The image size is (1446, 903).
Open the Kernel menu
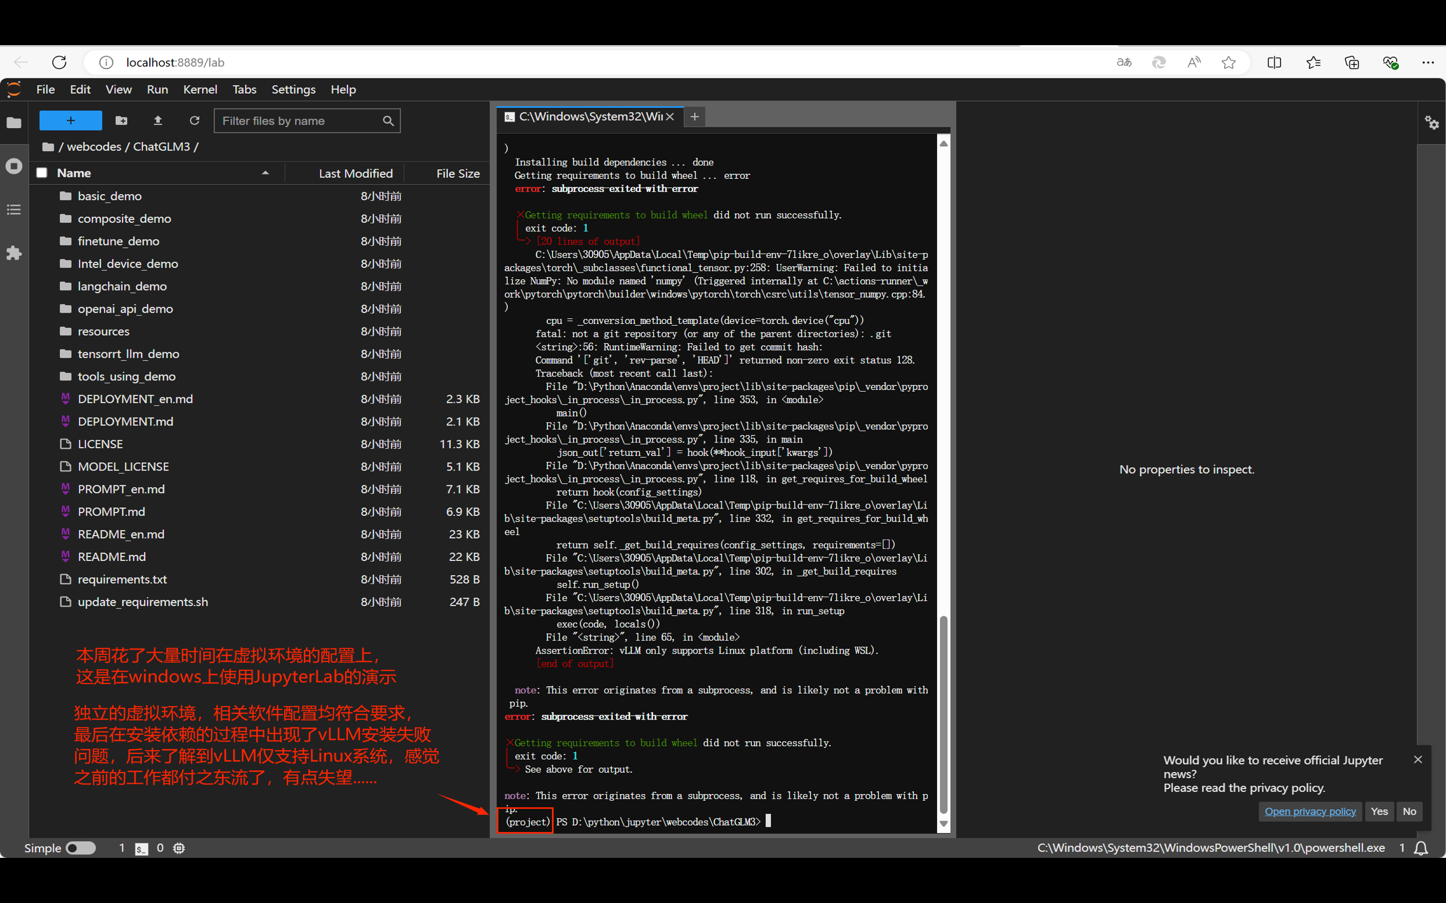(x=199, y=90)
